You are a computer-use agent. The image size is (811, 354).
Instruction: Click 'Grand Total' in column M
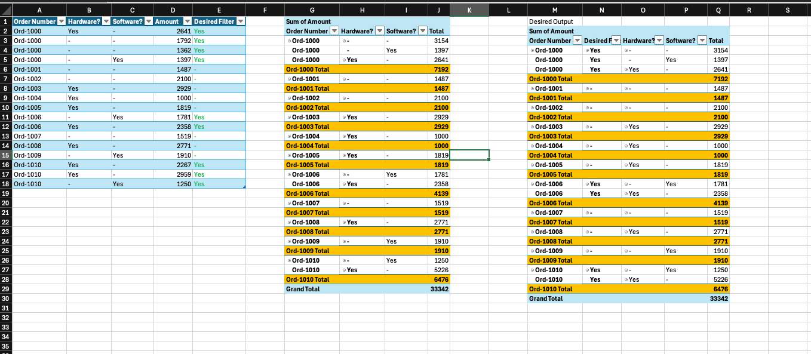[546, 298]
